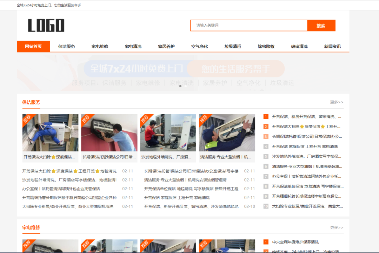This screenshot has height=253, width=379.
Task: Click the orange rank 1 badge in 保洁服务
Action: point(266,117)
